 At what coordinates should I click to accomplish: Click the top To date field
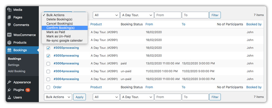pos(195,15)
